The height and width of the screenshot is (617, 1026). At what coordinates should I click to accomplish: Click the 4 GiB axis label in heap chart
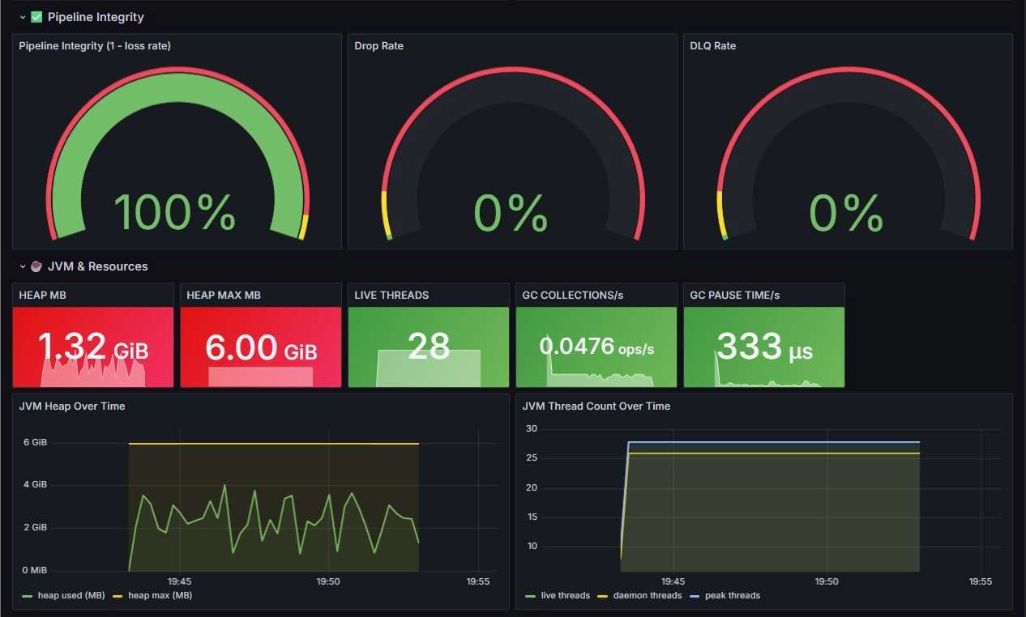coord(35,485)
